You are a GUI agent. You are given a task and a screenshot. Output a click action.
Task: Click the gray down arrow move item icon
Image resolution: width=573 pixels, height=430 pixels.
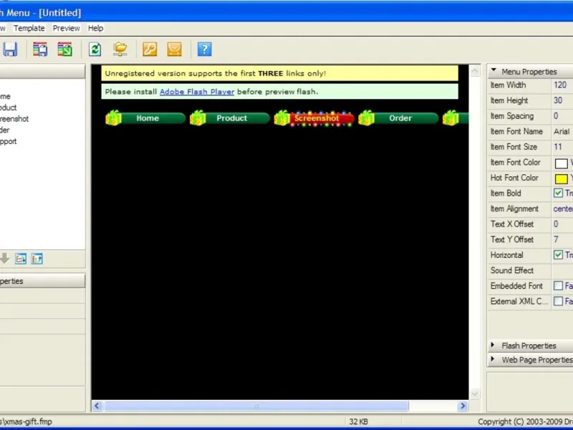point(4,259)
